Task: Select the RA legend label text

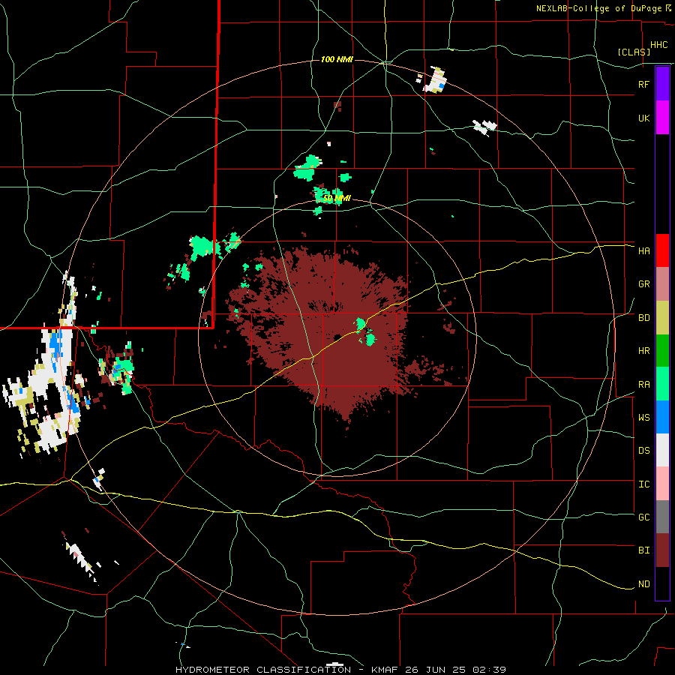Action: [643, 385]
